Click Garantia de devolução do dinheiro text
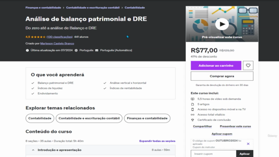 coord(222,85)
